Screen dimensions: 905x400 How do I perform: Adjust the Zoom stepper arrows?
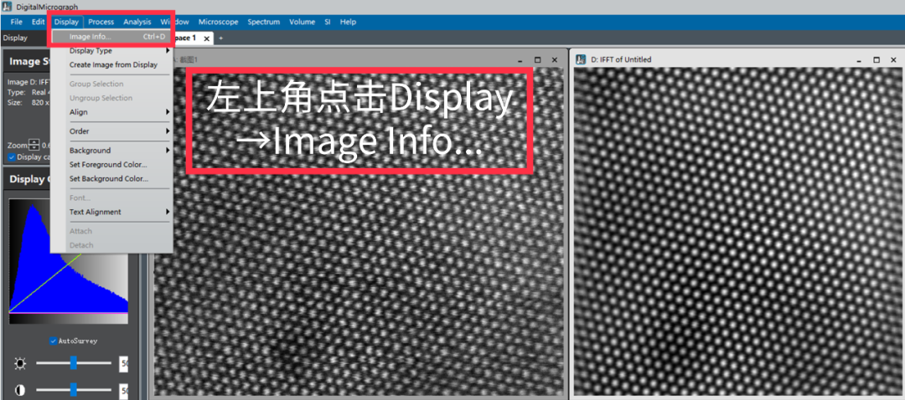[34, 146]
